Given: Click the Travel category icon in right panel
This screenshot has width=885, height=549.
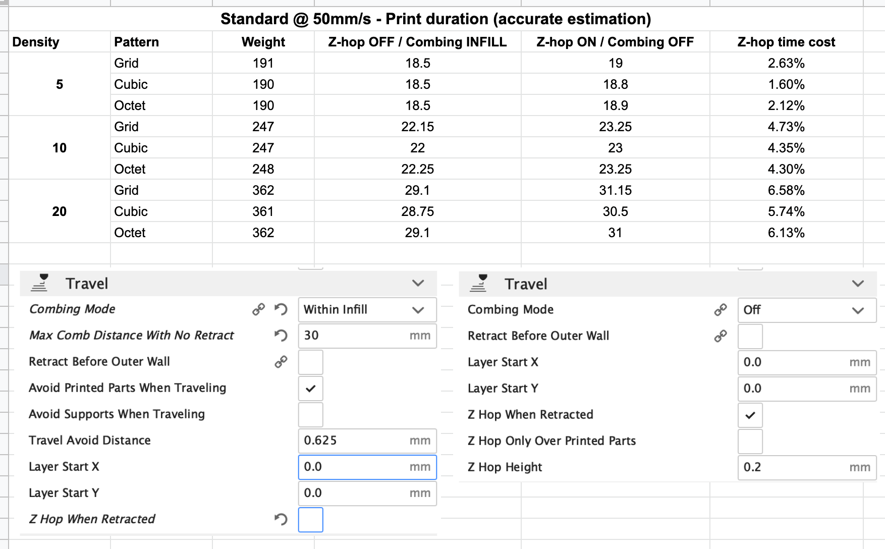Looking at the screenshot, I should pos(478,284).
